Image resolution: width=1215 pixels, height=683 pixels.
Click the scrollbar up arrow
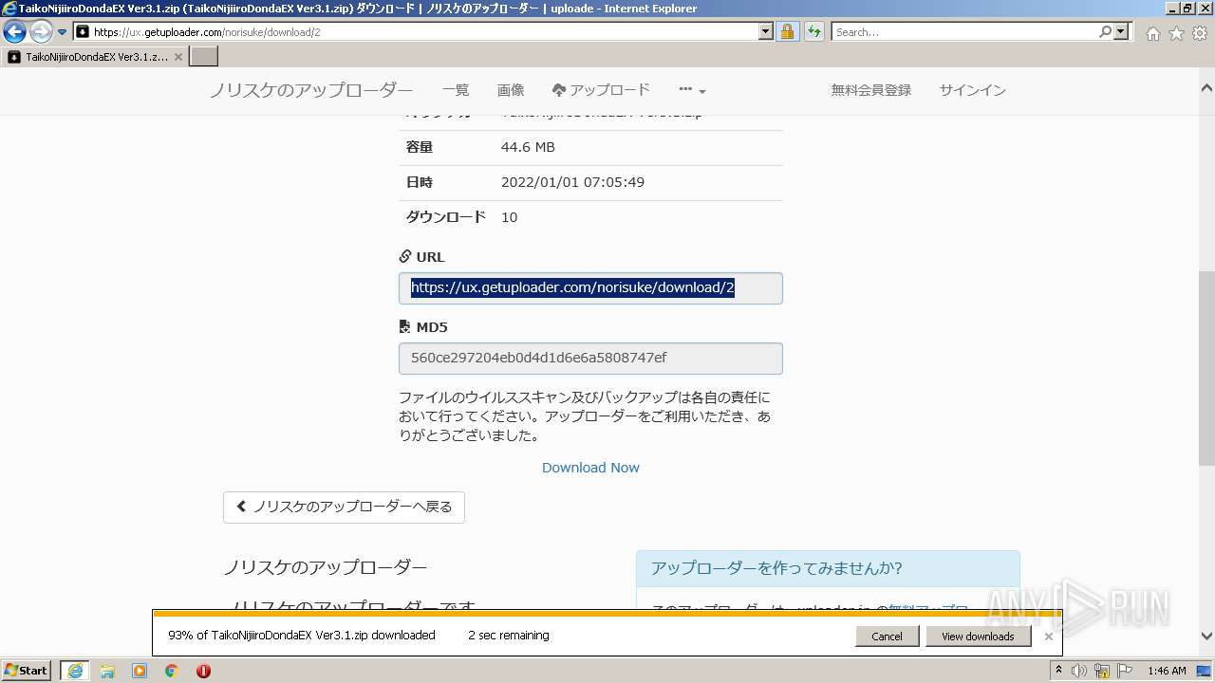[x=1206, y=87]
